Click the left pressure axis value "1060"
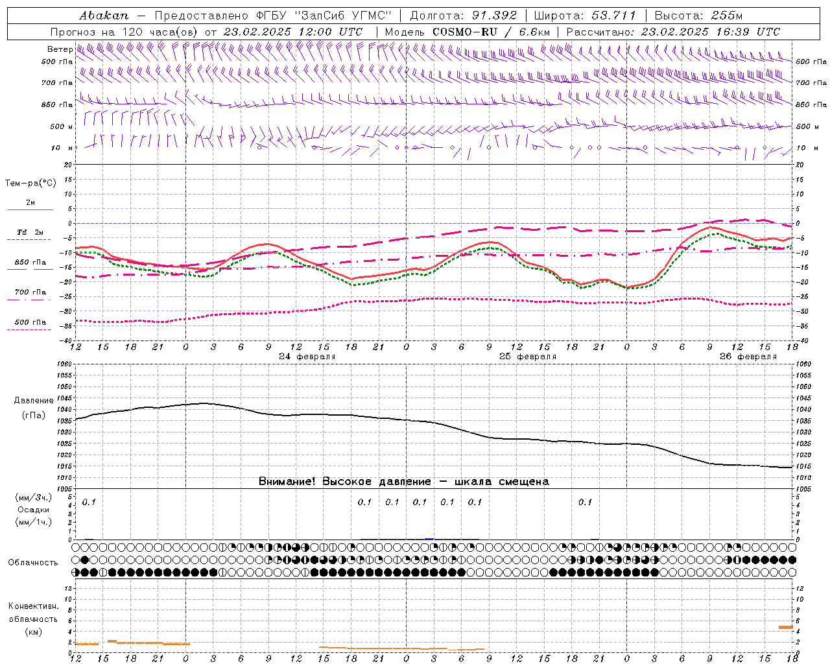Viewport: 830px width, 664px height. [x=65, y=364]
